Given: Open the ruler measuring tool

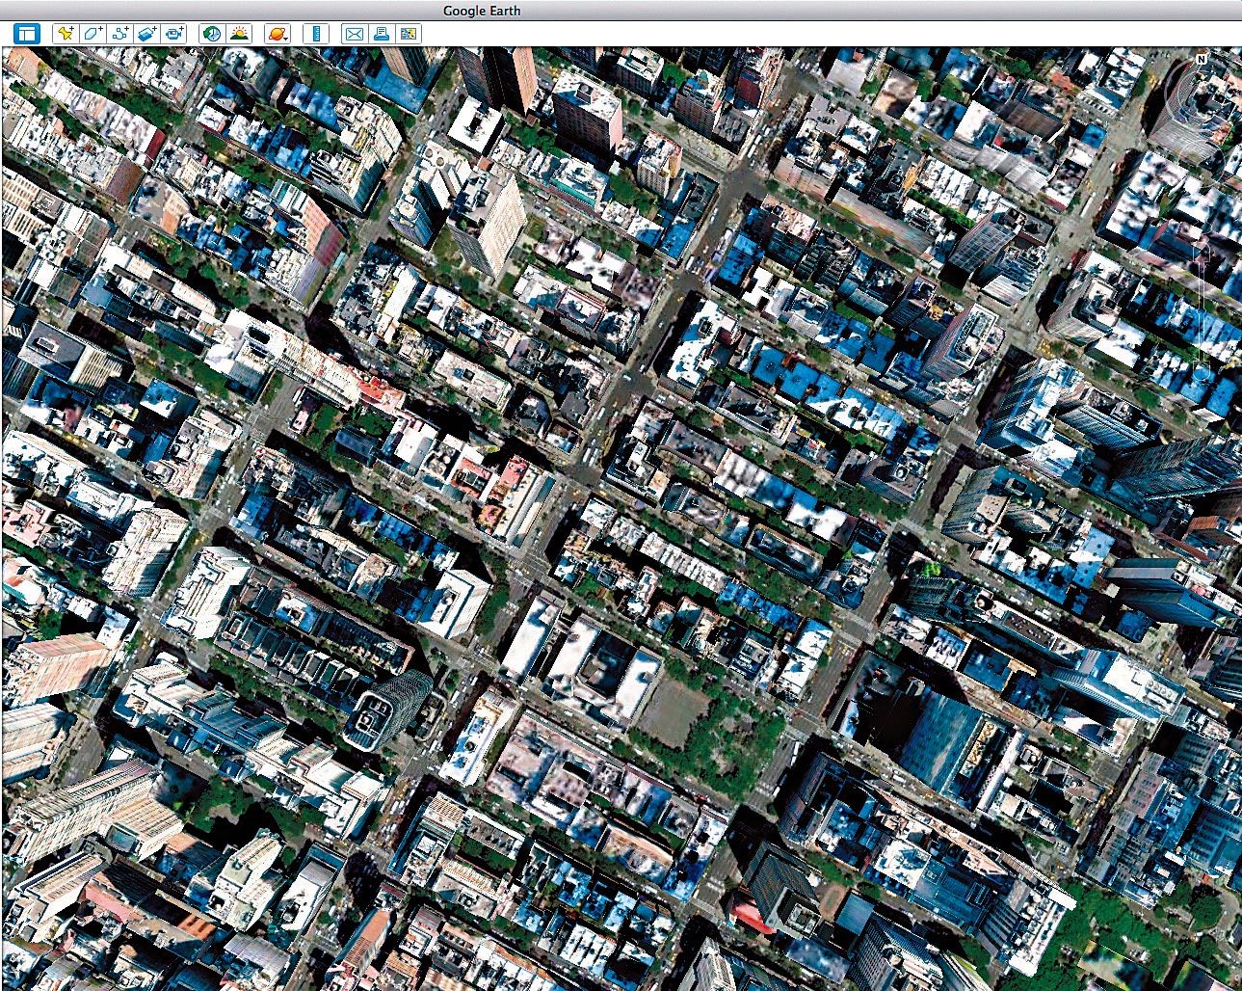Looking at the screenshot, I should click(316, 34).
